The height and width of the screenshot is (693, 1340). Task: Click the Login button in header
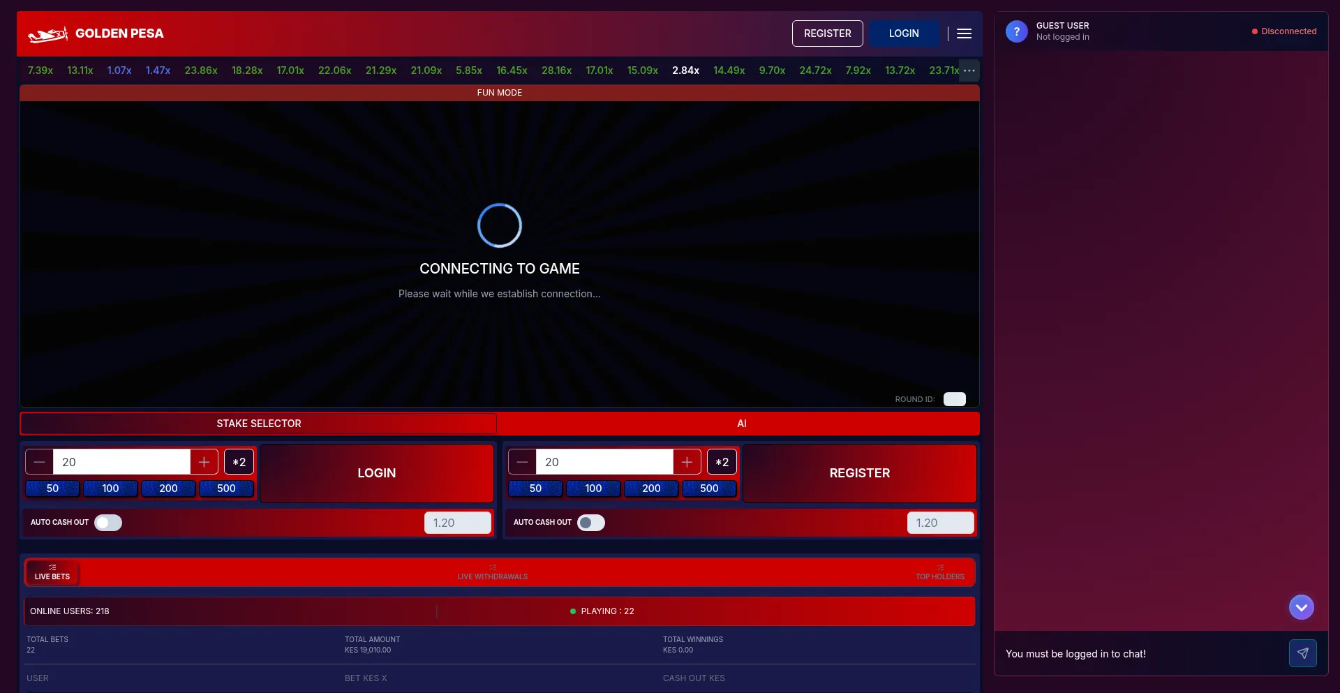904,33
